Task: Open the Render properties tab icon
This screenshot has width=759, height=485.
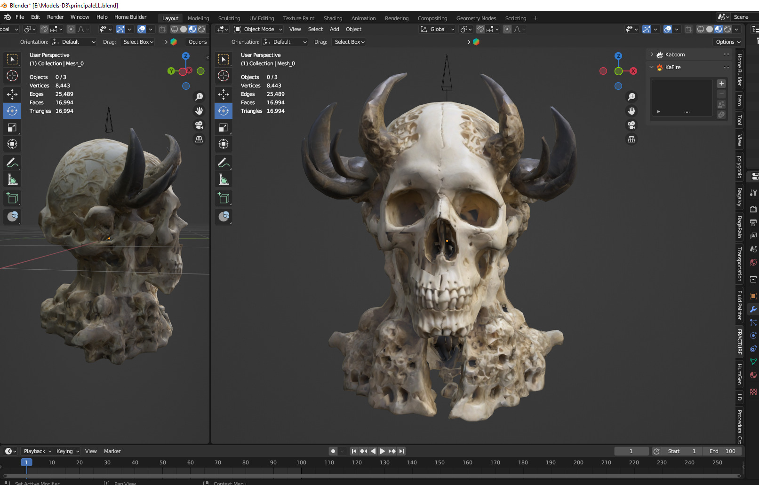Action: [x=753, y=209]
